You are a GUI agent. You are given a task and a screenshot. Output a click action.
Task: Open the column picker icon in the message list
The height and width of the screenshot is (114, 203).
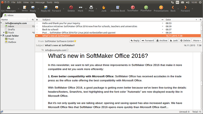201,20
